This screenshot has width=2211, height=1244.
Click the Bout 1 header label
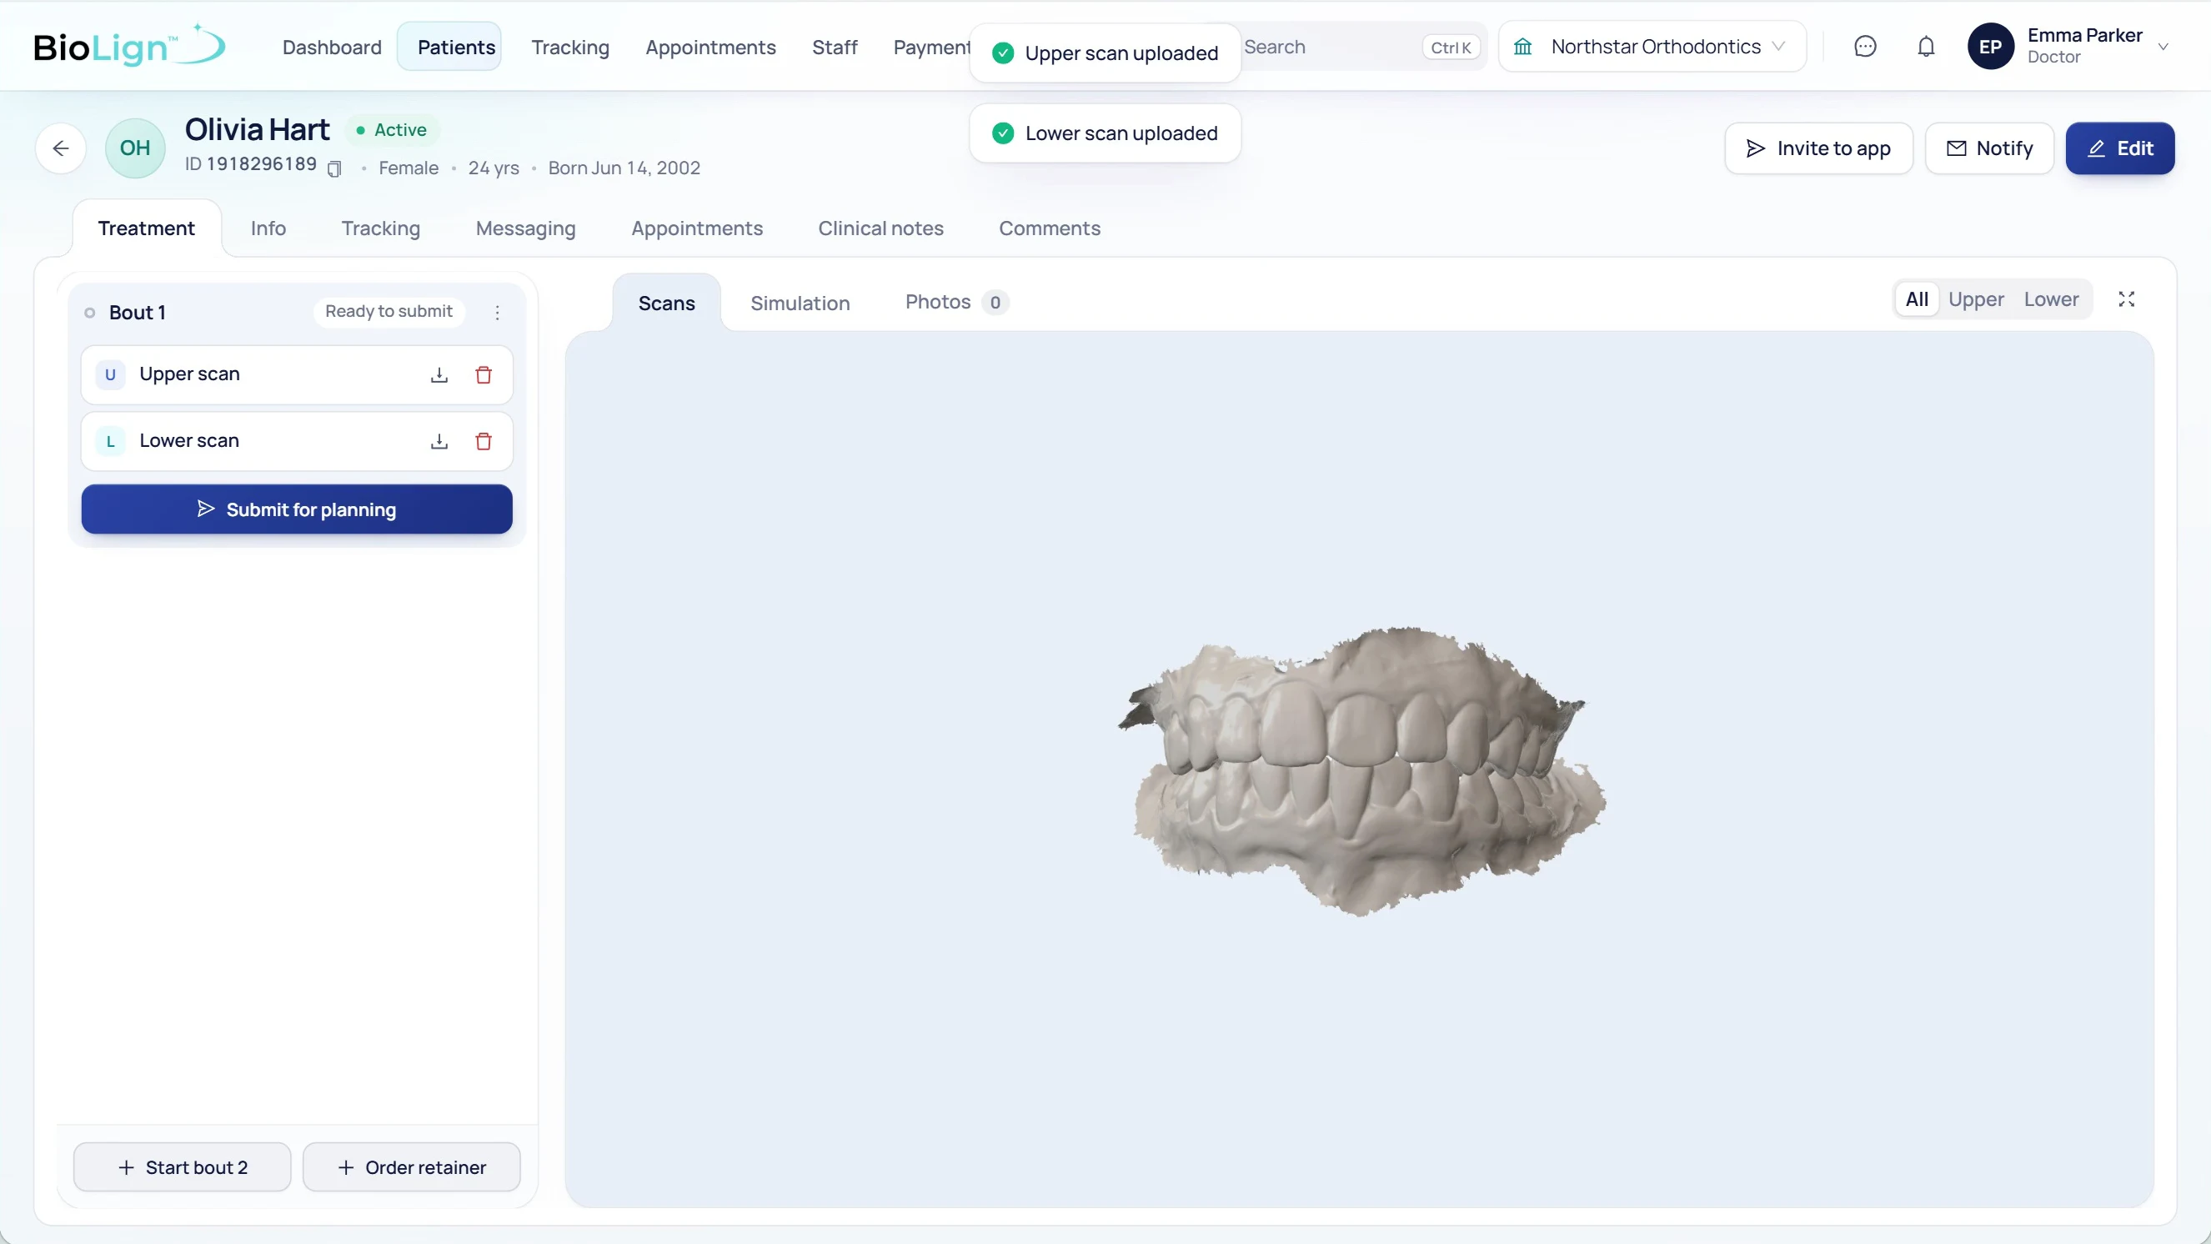pyautogui.click(x=138, y=313)
